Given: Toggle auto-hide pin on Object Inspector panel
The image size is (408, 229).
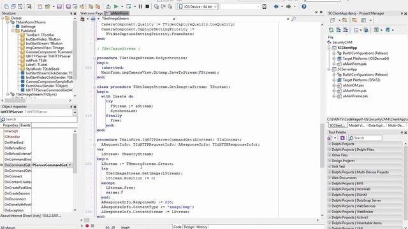Looking at the screenshot, I should point(71,107).
